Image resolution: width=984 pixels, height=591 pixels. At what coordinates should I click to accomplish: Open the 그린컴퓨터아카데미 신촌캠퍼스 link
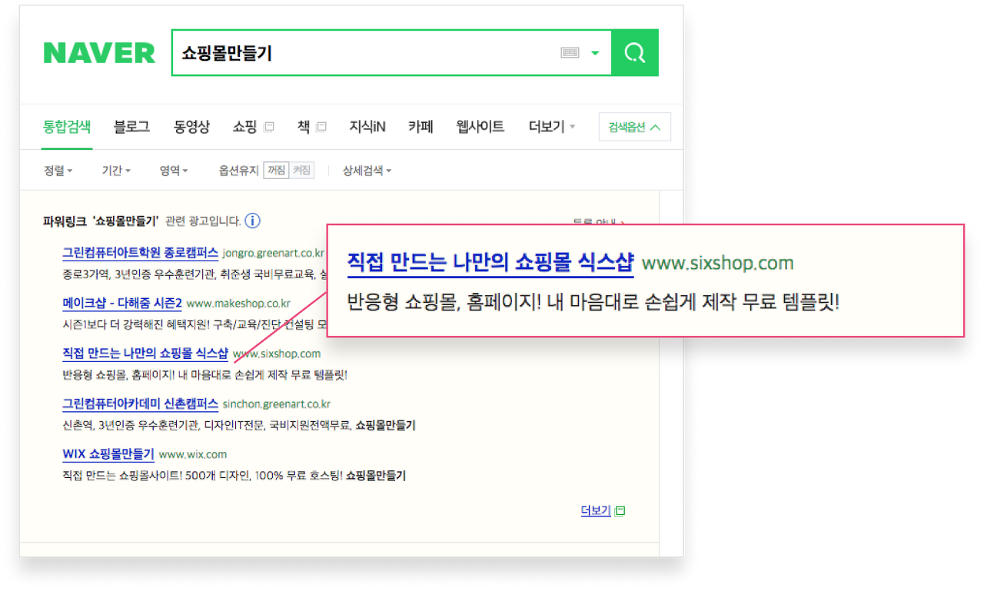click(140, 403)
